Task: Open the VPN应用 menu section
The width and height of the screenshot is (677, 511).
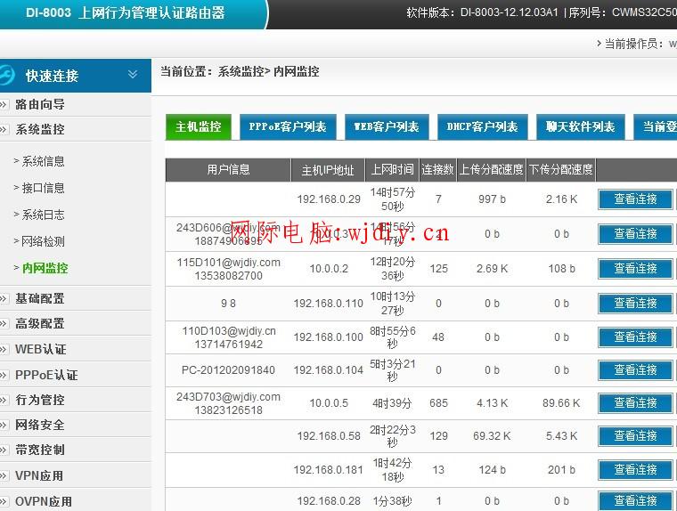Action: click(x=39, y=475)
